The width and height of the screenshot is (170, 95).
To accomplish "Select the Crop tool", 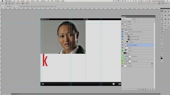I will point(162,19).
